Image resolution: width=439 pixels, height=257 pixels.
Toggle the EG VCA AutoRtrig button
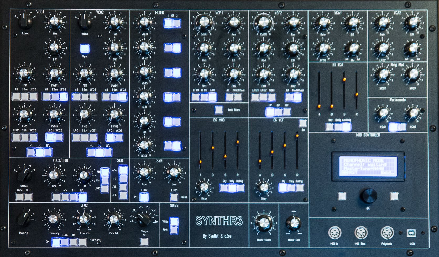click(x=347, y=127)
